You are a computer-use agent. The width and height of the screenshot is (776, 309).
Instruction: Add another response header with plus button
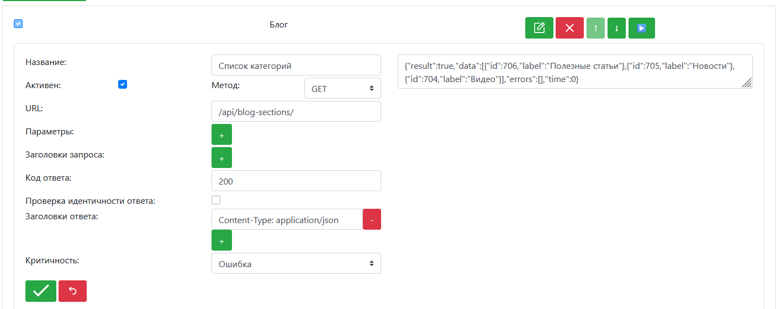221,241
